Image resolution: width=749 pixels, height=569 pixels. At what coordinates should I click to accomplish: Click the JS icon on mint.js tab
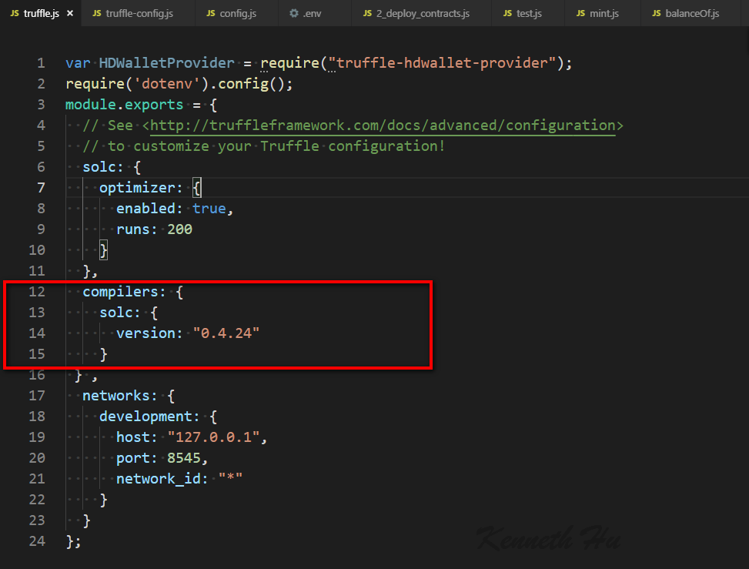581,13
